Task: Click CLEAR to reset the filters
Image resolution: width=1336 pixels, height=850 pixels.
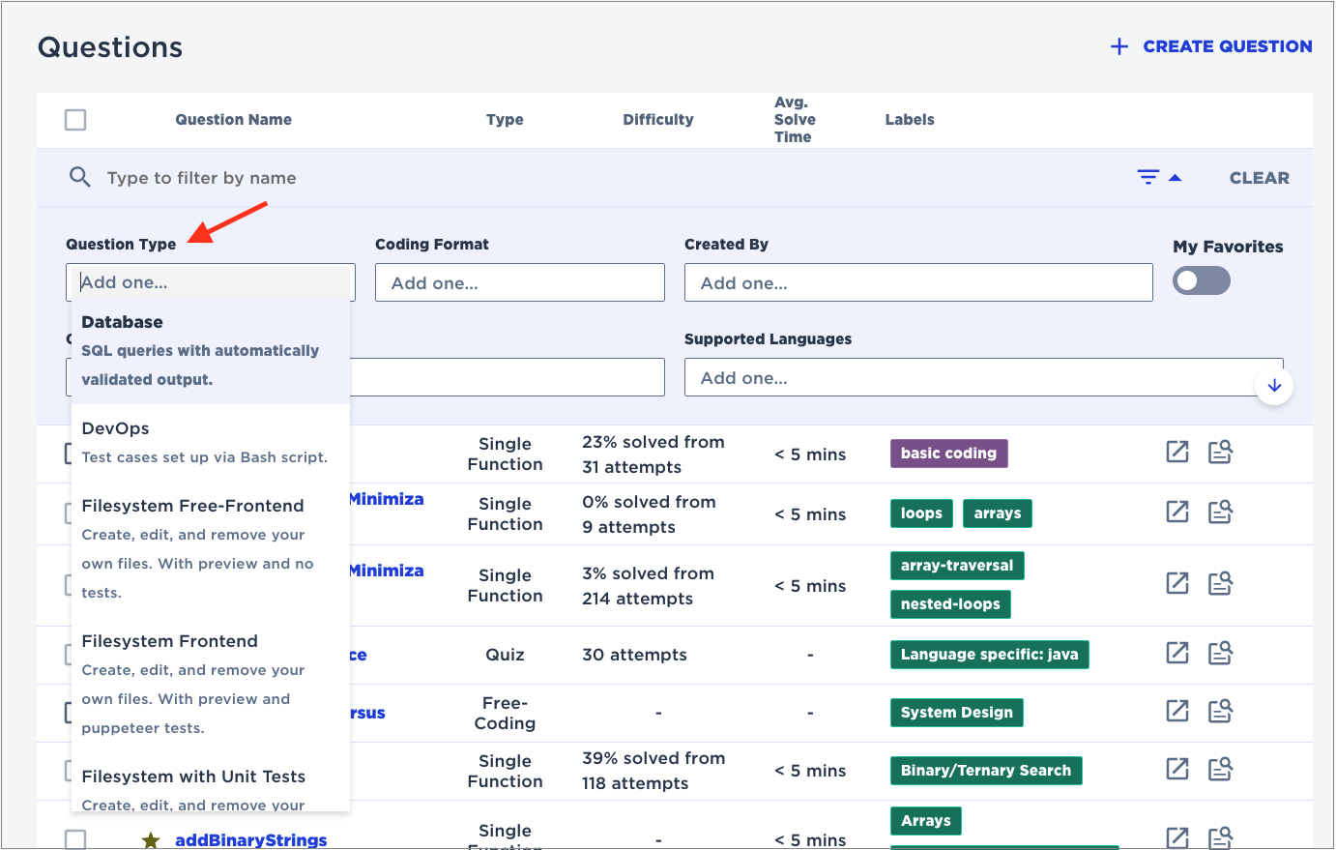Action: point(1259,177)
